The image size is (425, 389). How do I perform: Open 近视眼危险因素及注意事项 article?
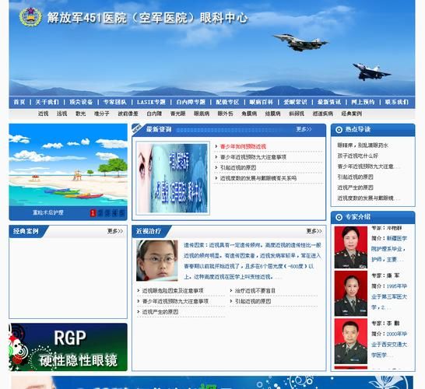pyautogui.click(x=173, y=291)
